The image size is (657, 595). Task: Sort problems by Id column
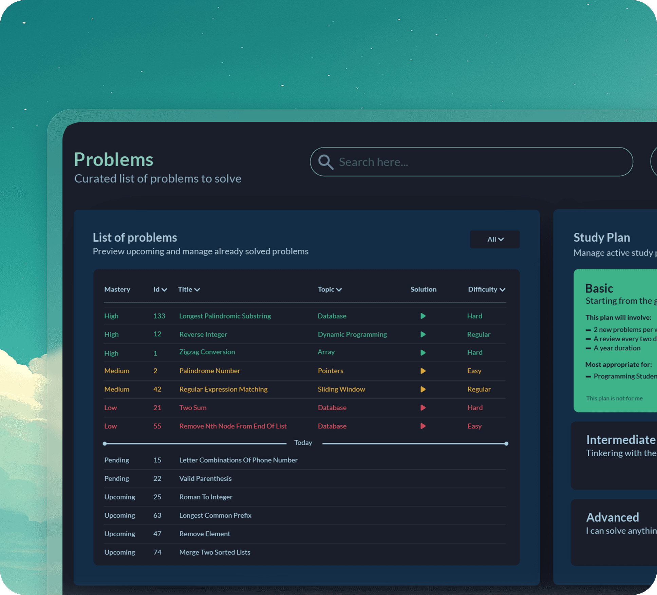tap(160, 289)
